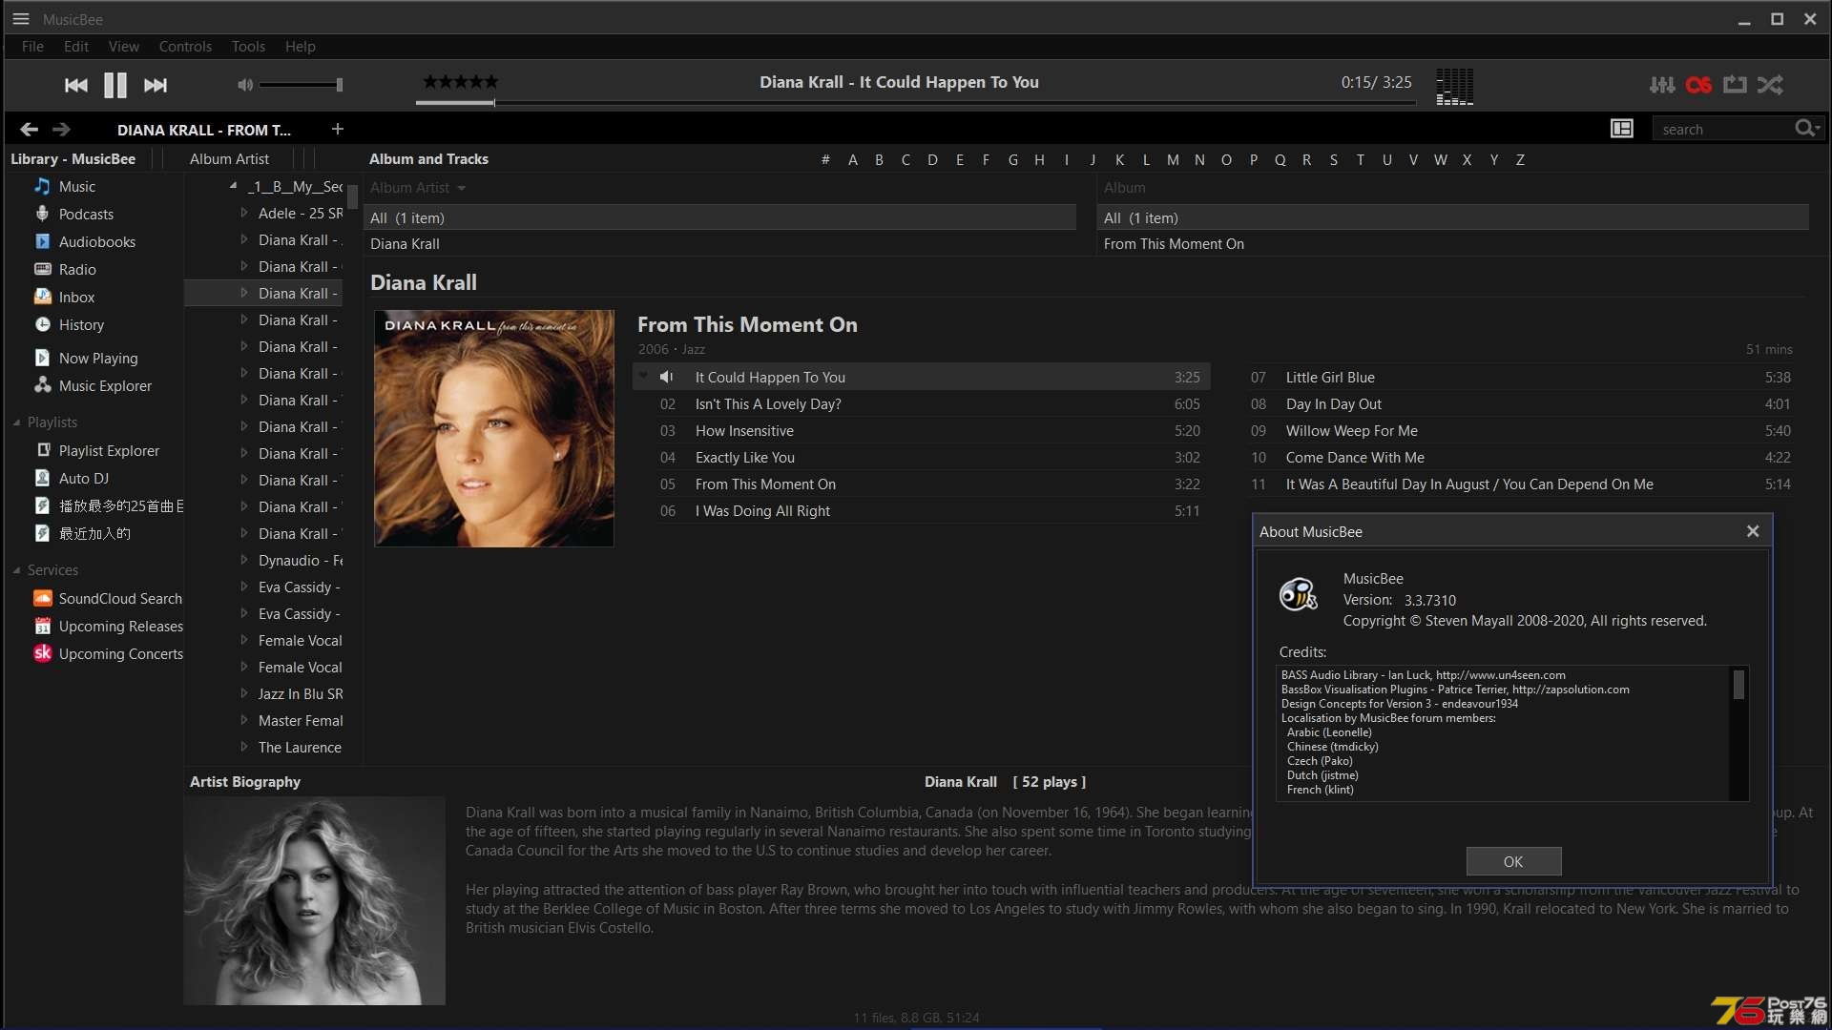
Task: Open Upcoming Releases service
Action: pos(120,627)
